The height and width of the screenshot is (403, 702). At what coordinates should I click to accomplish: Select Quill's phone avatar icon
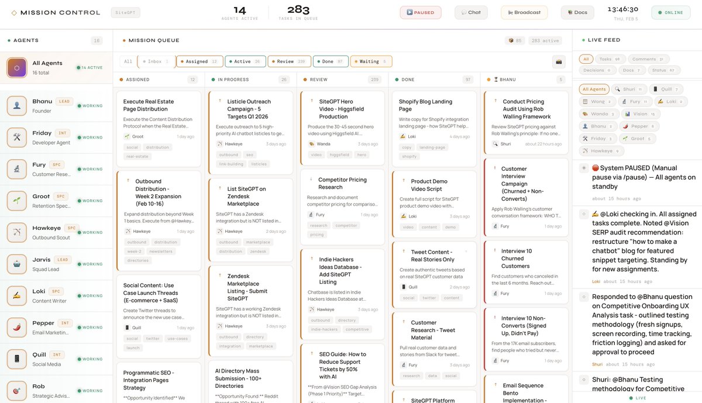coord(17,359)
